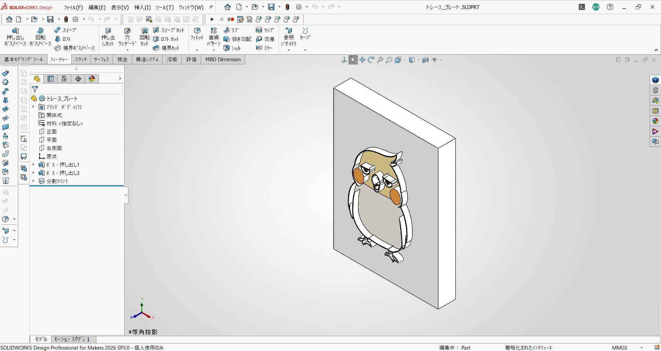Select the 境界カット tool
Viewport: 661px width, 351px height.
(x=166, y=48)
